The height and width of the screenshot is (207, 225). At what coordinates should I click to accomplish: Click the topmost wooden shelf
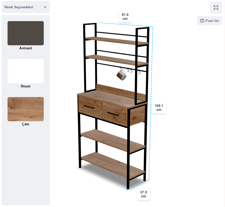(x=116, y=41)
